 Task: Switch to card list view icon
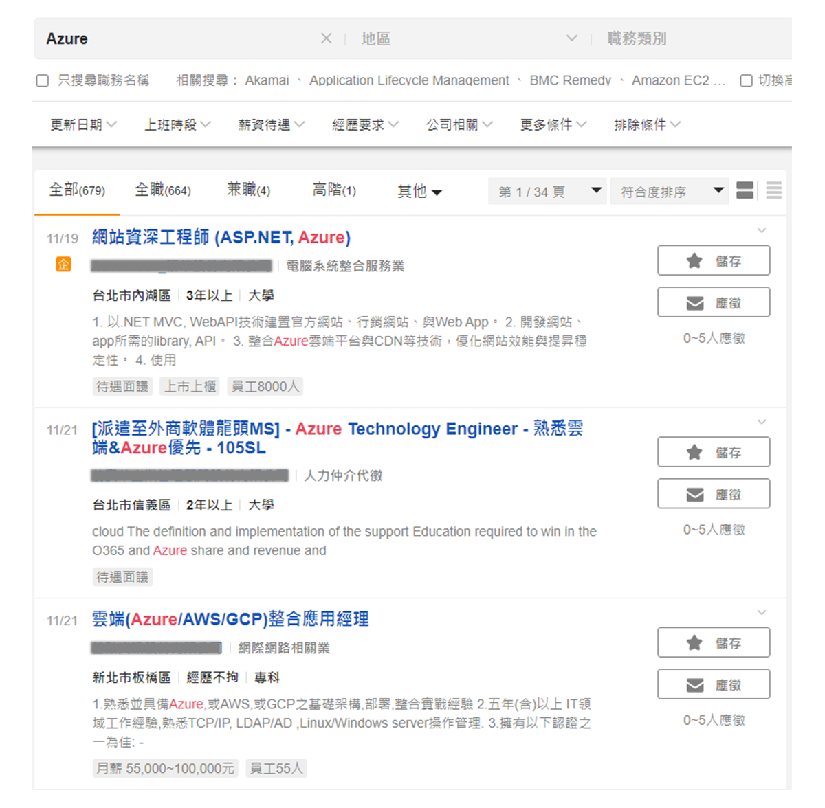coord(745,190)
